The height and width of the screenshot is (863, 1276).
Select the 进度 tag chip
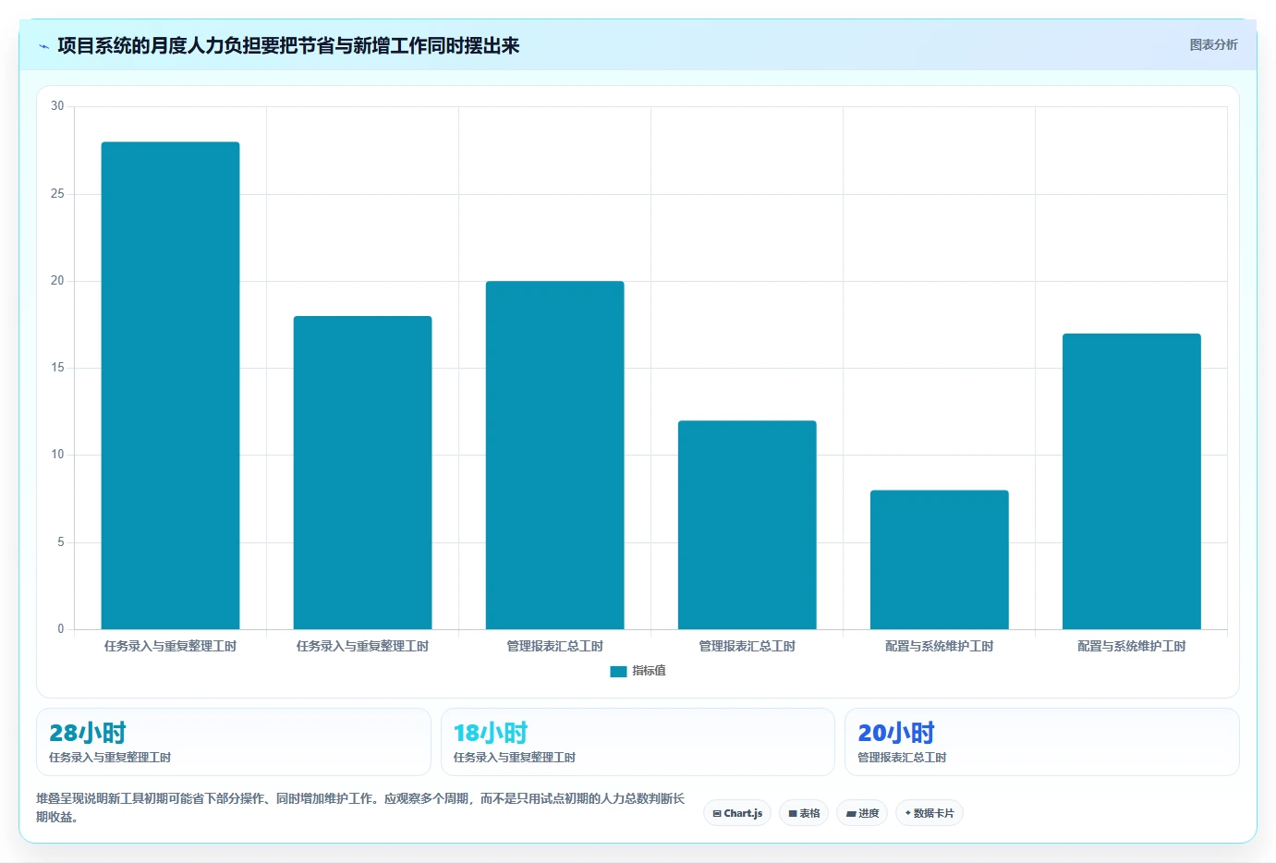[x=862, y=813]
